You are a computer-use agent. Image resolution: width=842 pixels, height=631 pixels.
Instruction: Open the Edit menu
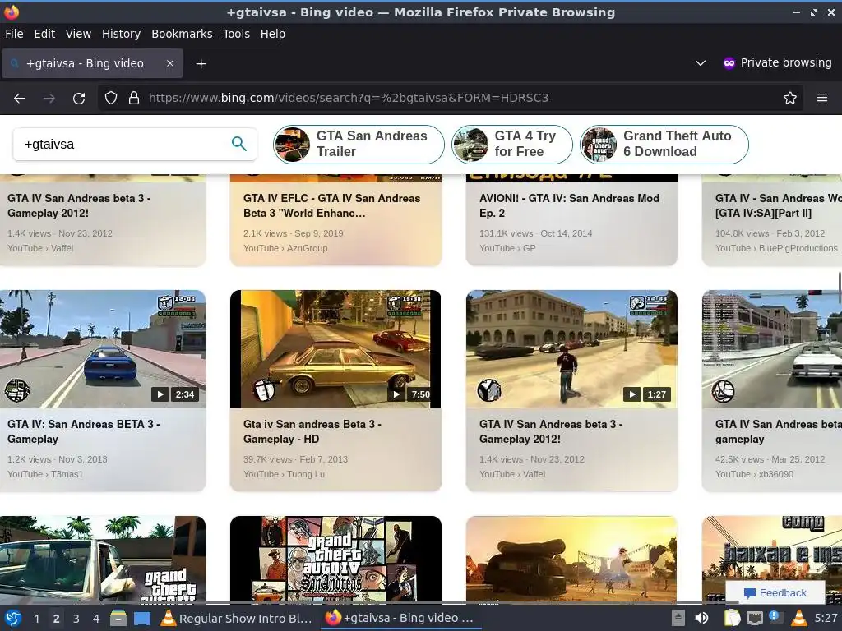point(44,34)
